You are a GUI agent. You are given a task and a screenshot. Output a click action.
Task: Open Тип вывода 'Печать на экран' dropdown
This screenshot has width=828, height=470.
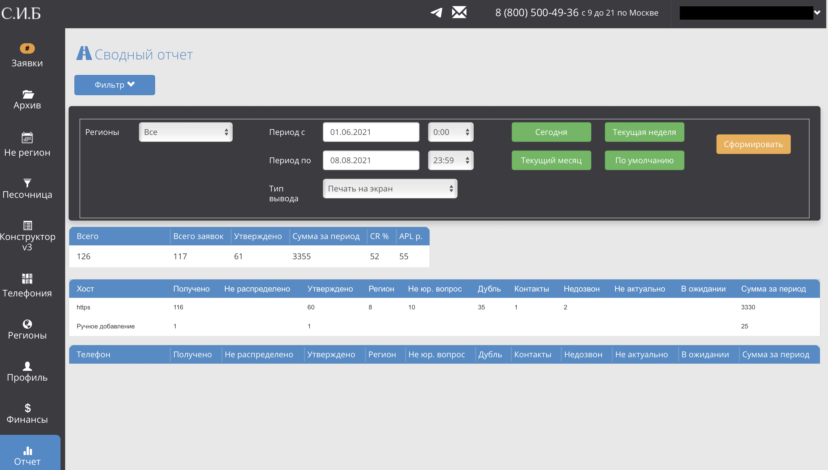[x=390, y=189]
